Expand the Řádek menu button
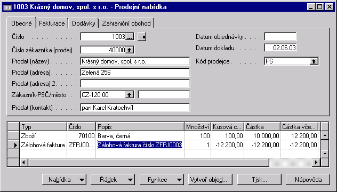 [x=113, y=180]
